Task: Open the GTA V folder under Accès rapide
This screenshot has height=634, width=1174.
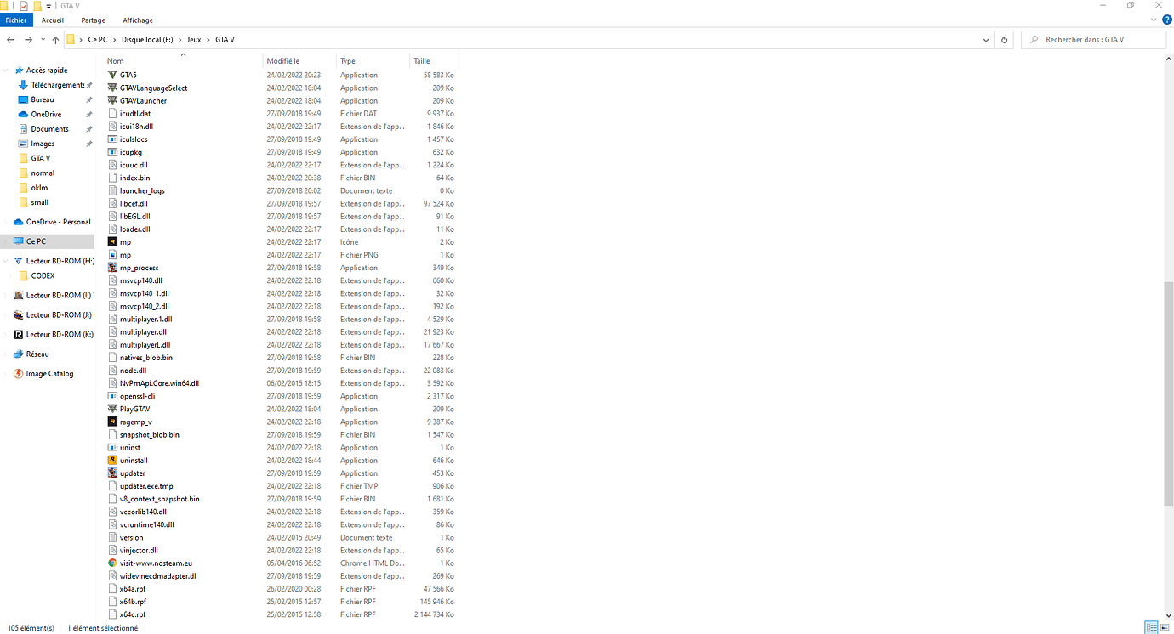Action: pos(39,157)
